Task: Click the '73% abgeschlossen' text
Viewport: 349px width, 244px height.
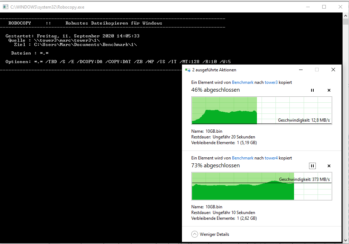Action: click(216, 166)
